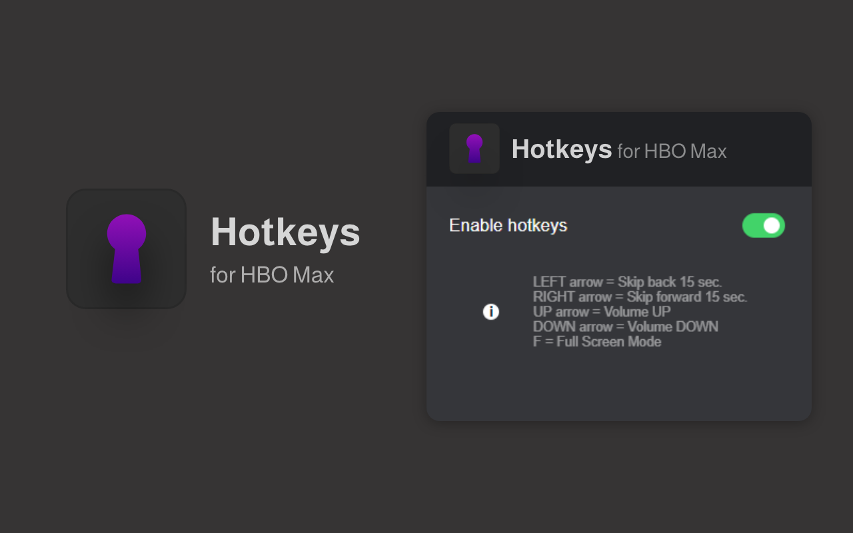Toggle hotkeys off using the green switch

click(763, 225)
